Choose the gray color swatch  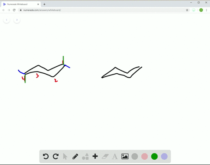tap(135, 156)
